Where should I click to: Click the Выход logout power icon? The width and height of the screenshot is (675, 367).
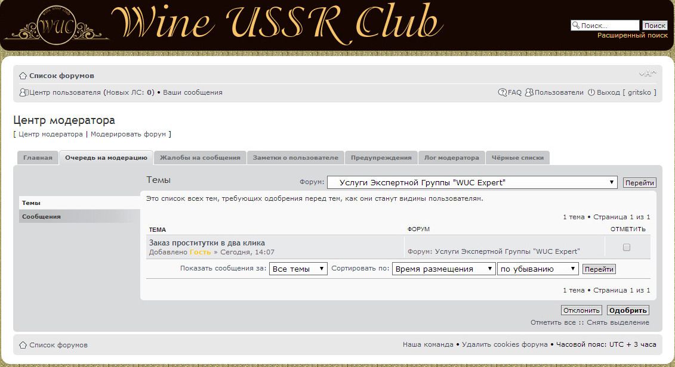click(591, 92)
